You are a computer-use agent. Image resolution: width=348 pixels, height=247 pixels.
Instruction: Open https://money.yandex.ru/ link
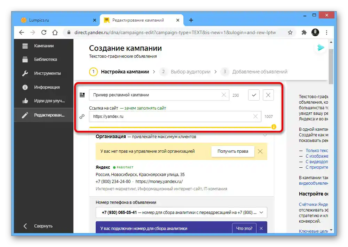[159, 182]
